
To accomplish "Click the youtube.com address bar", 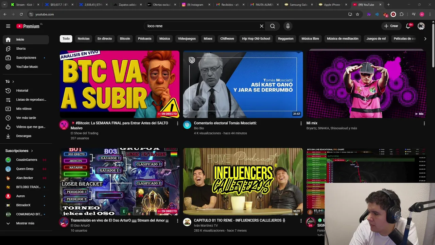I will 187,14.
